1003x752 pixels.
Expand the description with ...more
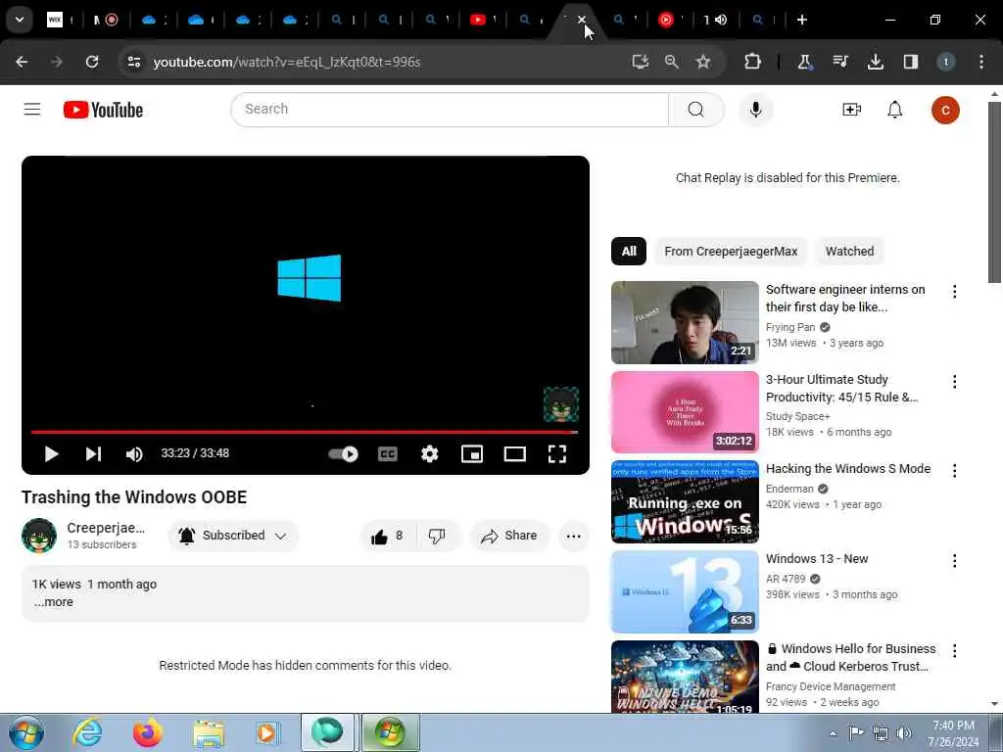pos(54,602)
